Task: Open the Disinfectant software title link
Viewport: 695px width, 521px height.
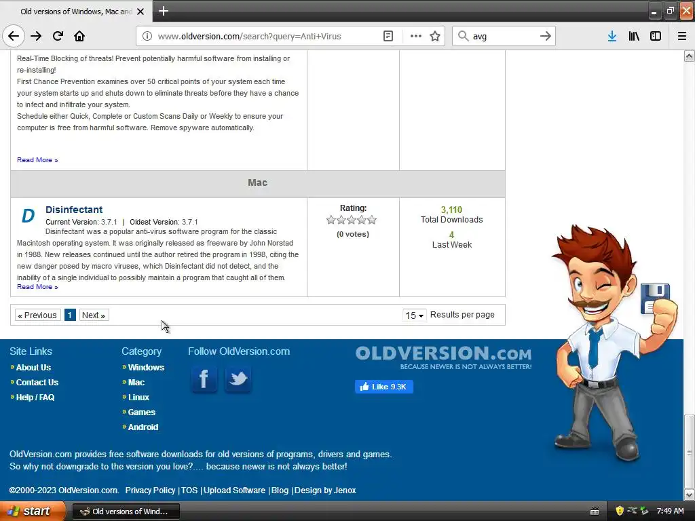Action: [74, 210]
